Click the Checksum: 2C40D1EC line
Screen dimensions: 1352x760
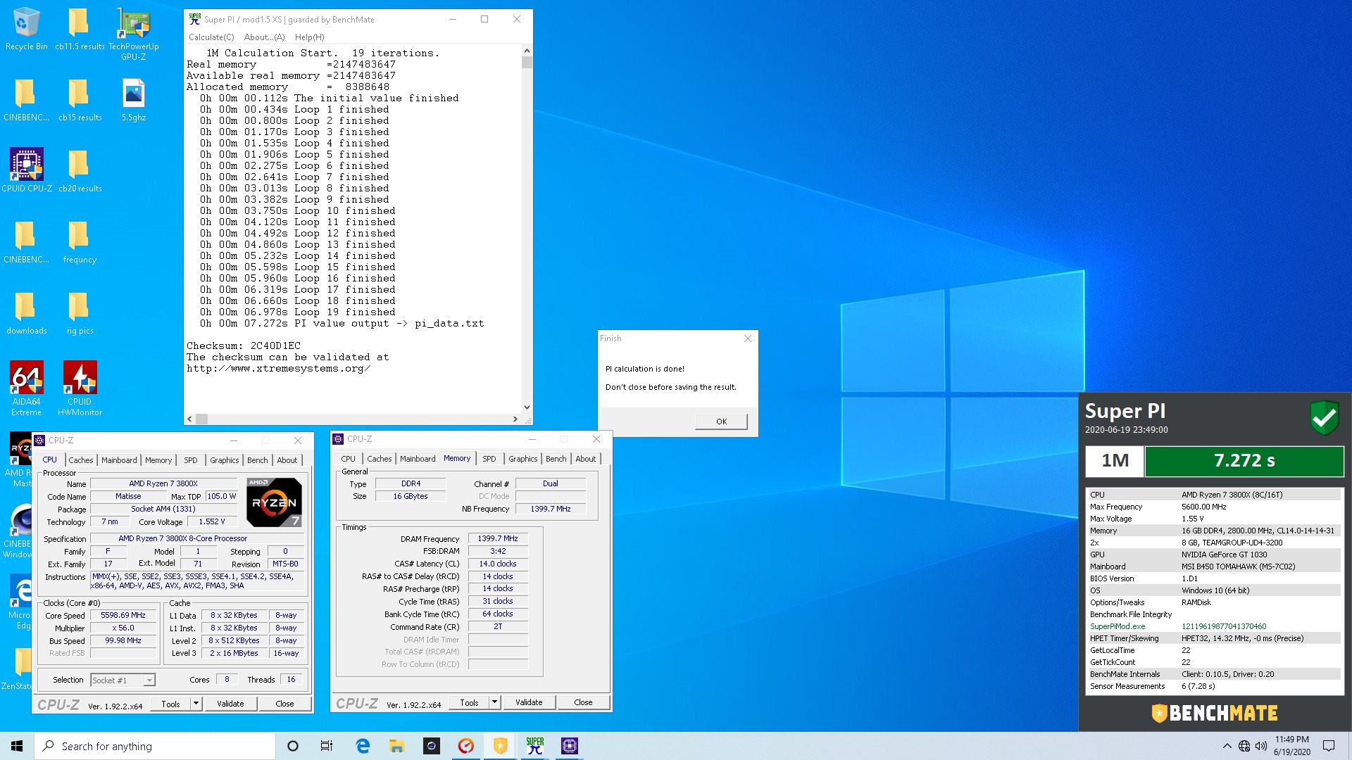tap(244, 346)
